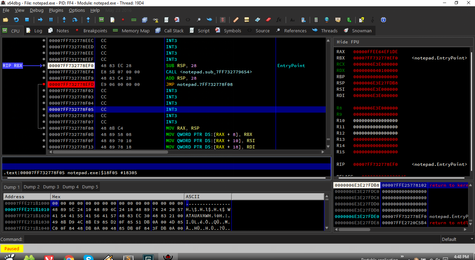This screenshot has height=260, width=475.
Task: Click the Functions fx toolbar icon
Action: pyautogui.click(x=279, y=20)
